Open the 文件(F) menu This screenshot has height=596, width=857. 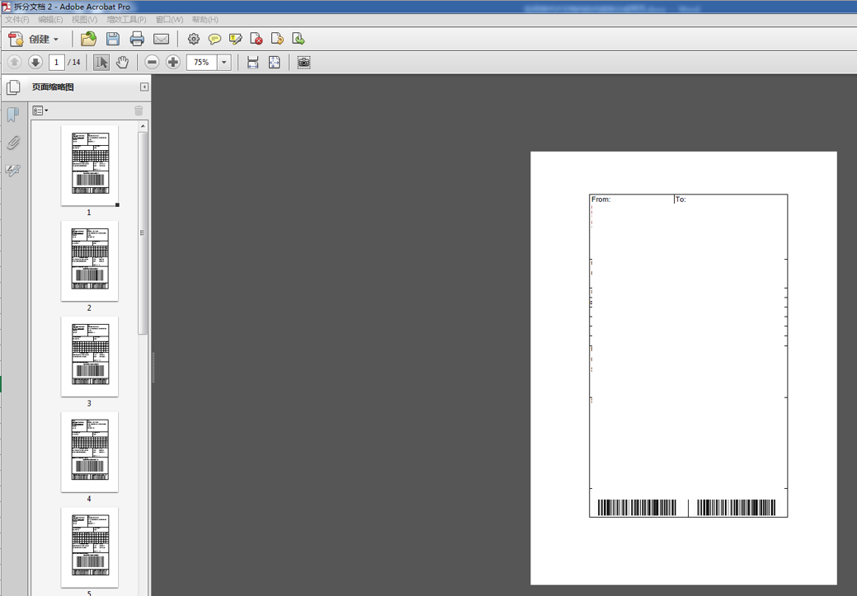(17, 20)
